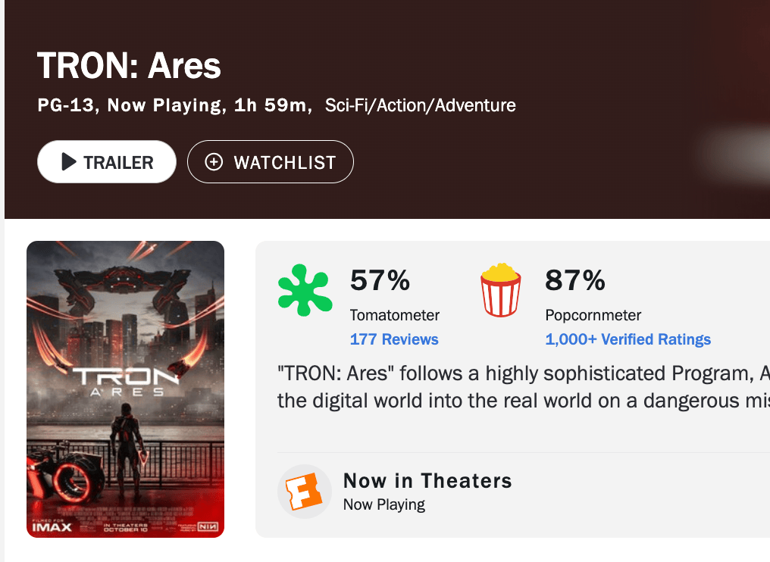This screenshot has width=770, height=562.
Task: Click the PG-13 rating text
Action: pyautogui.click(x=68, y=105)
